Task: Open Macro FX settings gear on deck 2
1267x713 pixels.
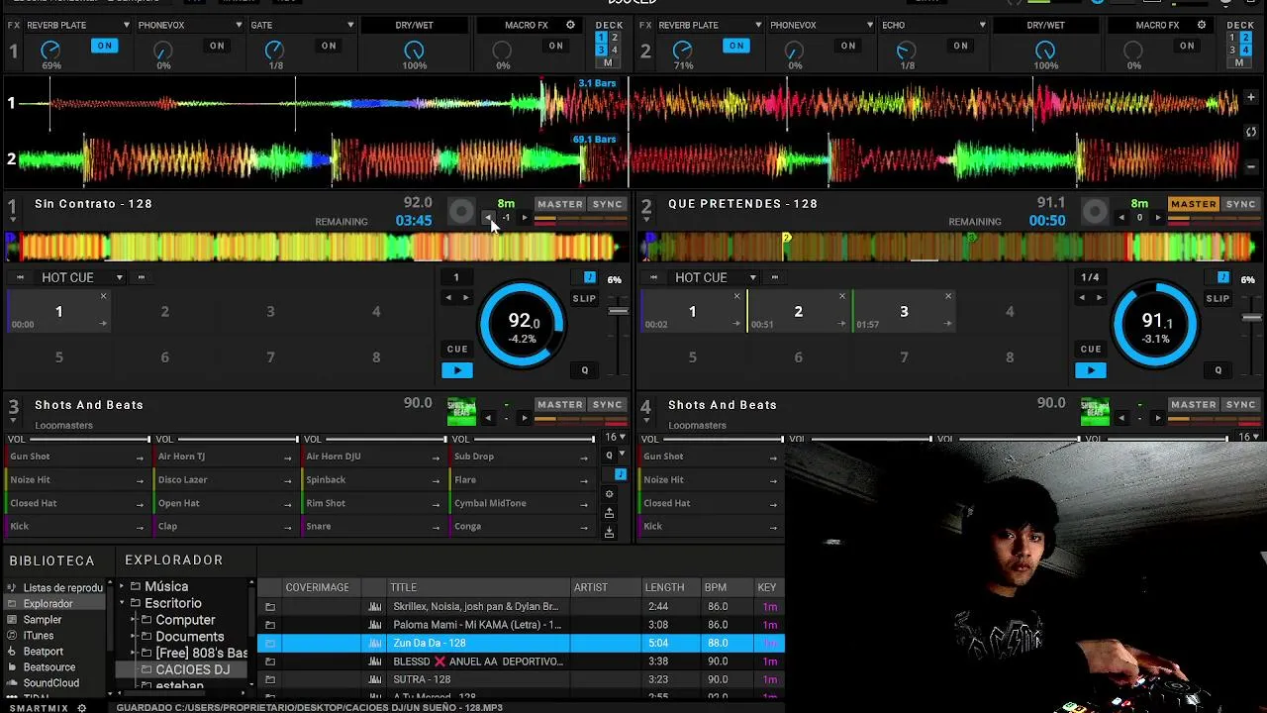Action: [1202, 25]
